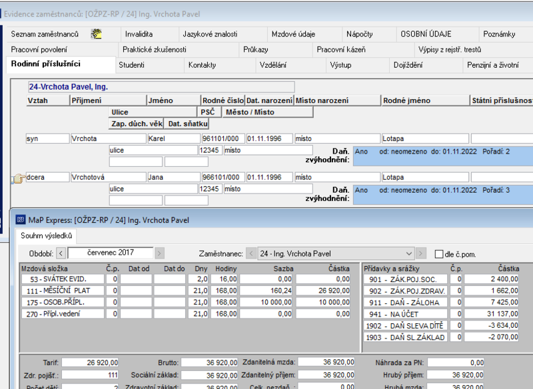Select the 1902 - DAŇ SLEVA DÍTĚ entry
Image resolution: width=533 pixels, height=389 pixels.
(441, 326)
